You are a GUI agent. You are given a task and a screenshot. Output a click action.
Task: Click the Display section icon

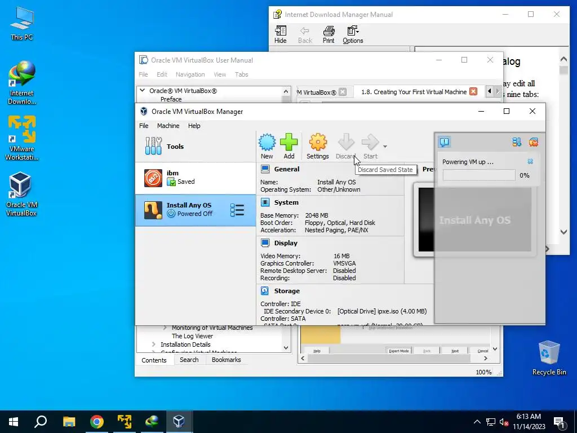tap(265, 242)
